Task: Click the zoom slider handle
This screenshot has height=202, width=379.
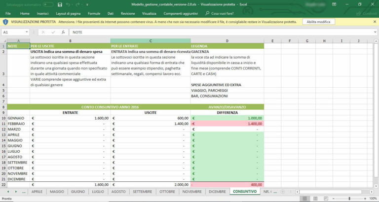Action: (x=349, y=199)
